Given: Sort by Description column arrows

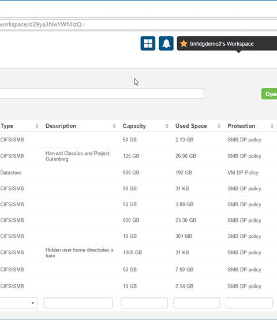Looking at the screenshot, I should pos(114,126).
